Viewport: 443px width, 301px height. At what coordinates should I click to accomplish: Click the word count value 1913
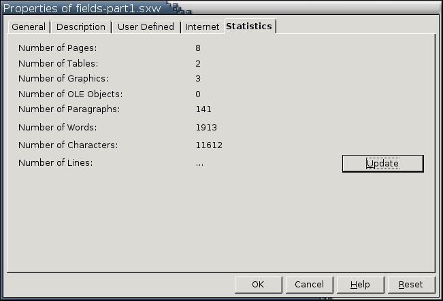tap(206, 128)
